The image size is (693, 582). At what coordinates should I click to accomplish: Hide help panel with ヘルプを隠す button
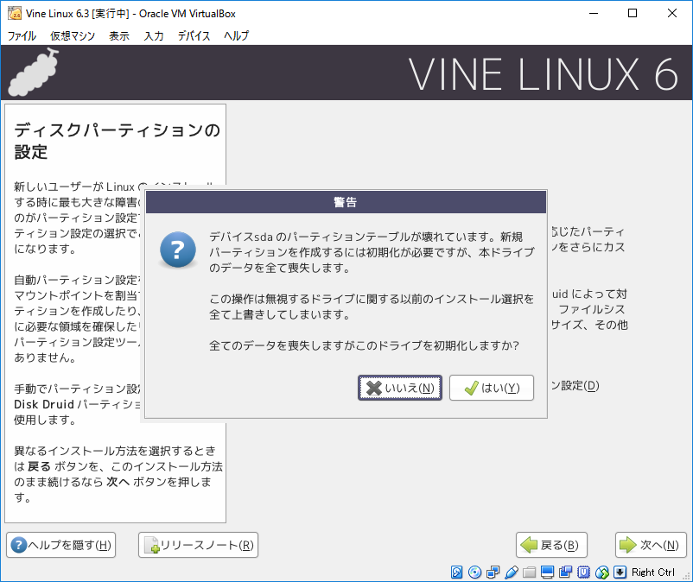point(60,545)
